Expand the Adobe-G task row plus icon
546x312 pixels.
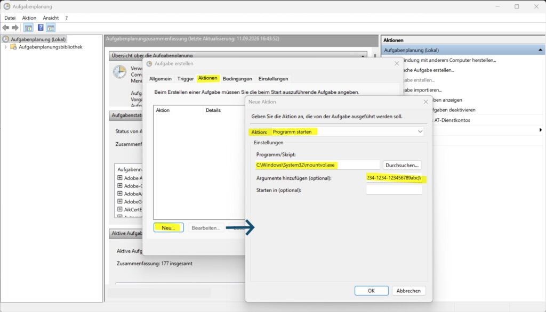pyautogui.click(x=120, y=186)
